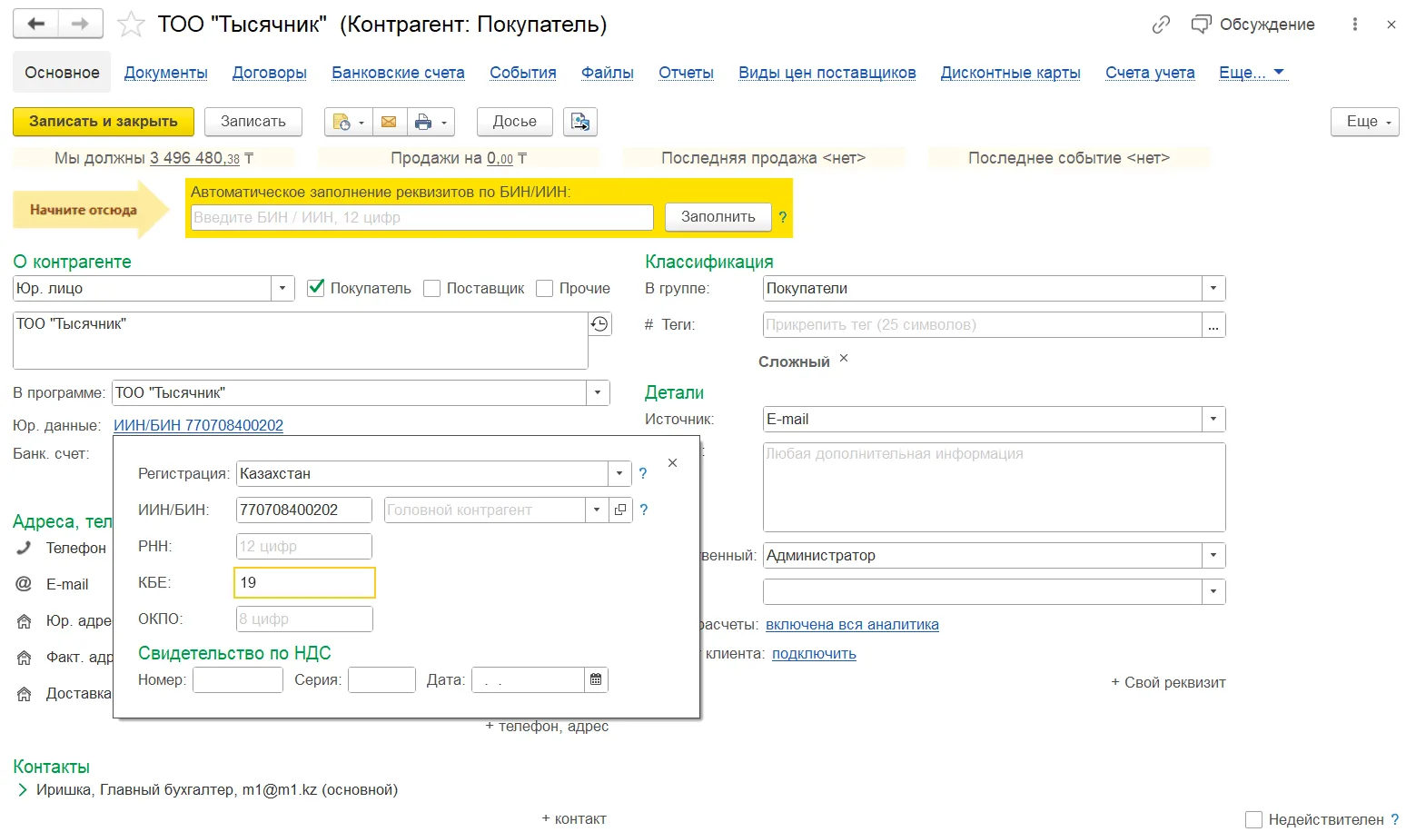Image resolution: width=1416 pixels, height=832 pixels.
Task: Open the printer toolbar button
Action: pyautogui.click(x=430, y=122)
